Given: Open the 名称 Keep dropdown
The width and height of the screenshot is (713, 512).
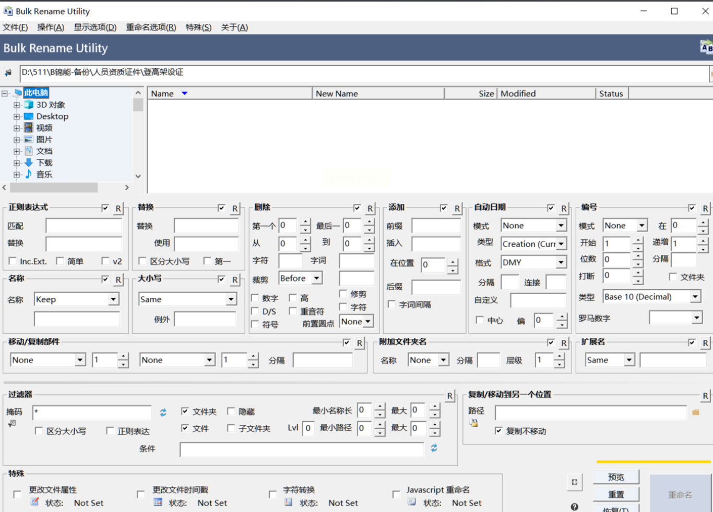Looking at the screenshot, I should (x=113, y=299).
